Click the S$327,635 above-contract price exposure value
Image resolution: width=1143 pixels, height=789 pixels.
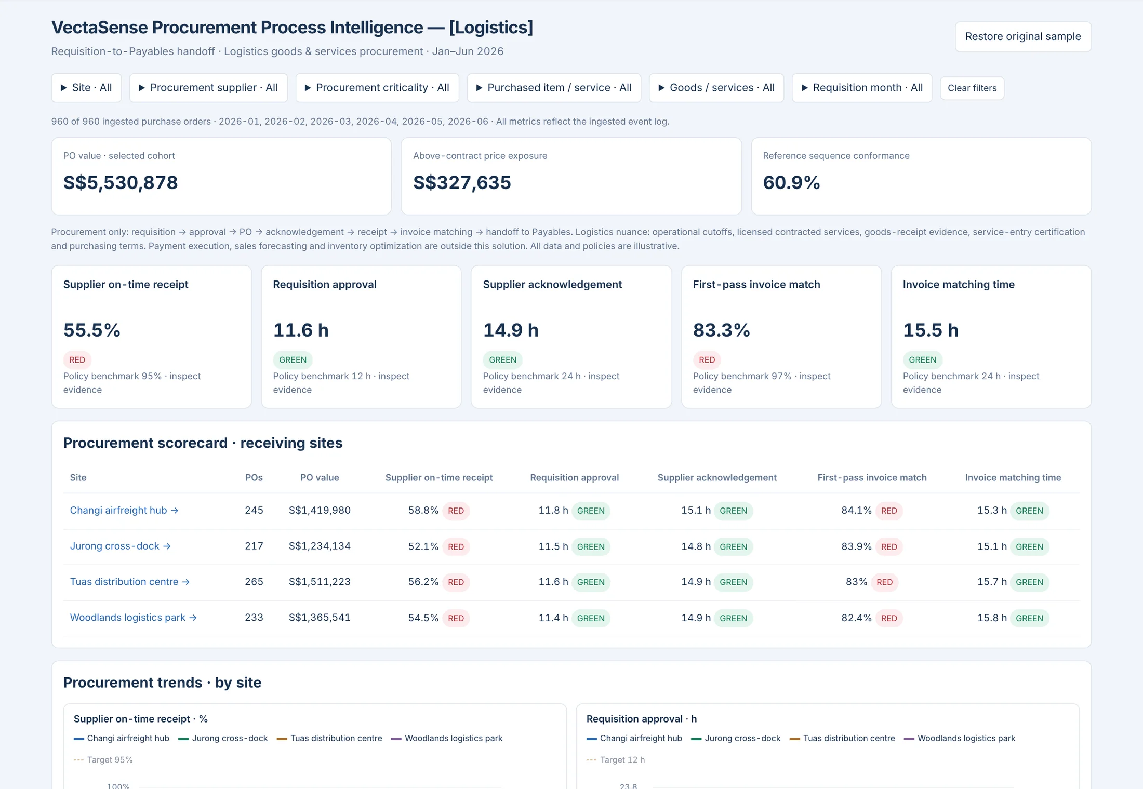[462, 182]
